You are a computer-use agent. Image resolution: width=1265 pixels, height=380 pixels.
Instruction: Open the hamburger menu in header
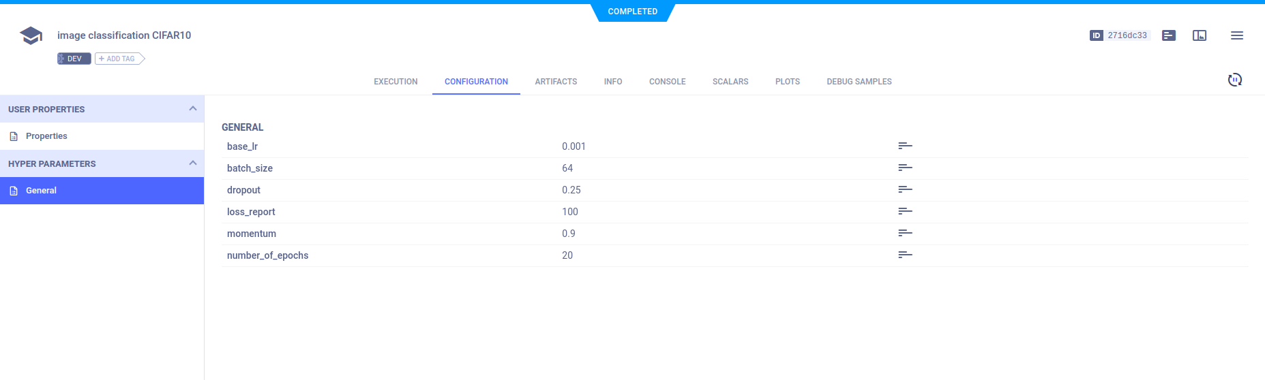(x=1237, y=35)
